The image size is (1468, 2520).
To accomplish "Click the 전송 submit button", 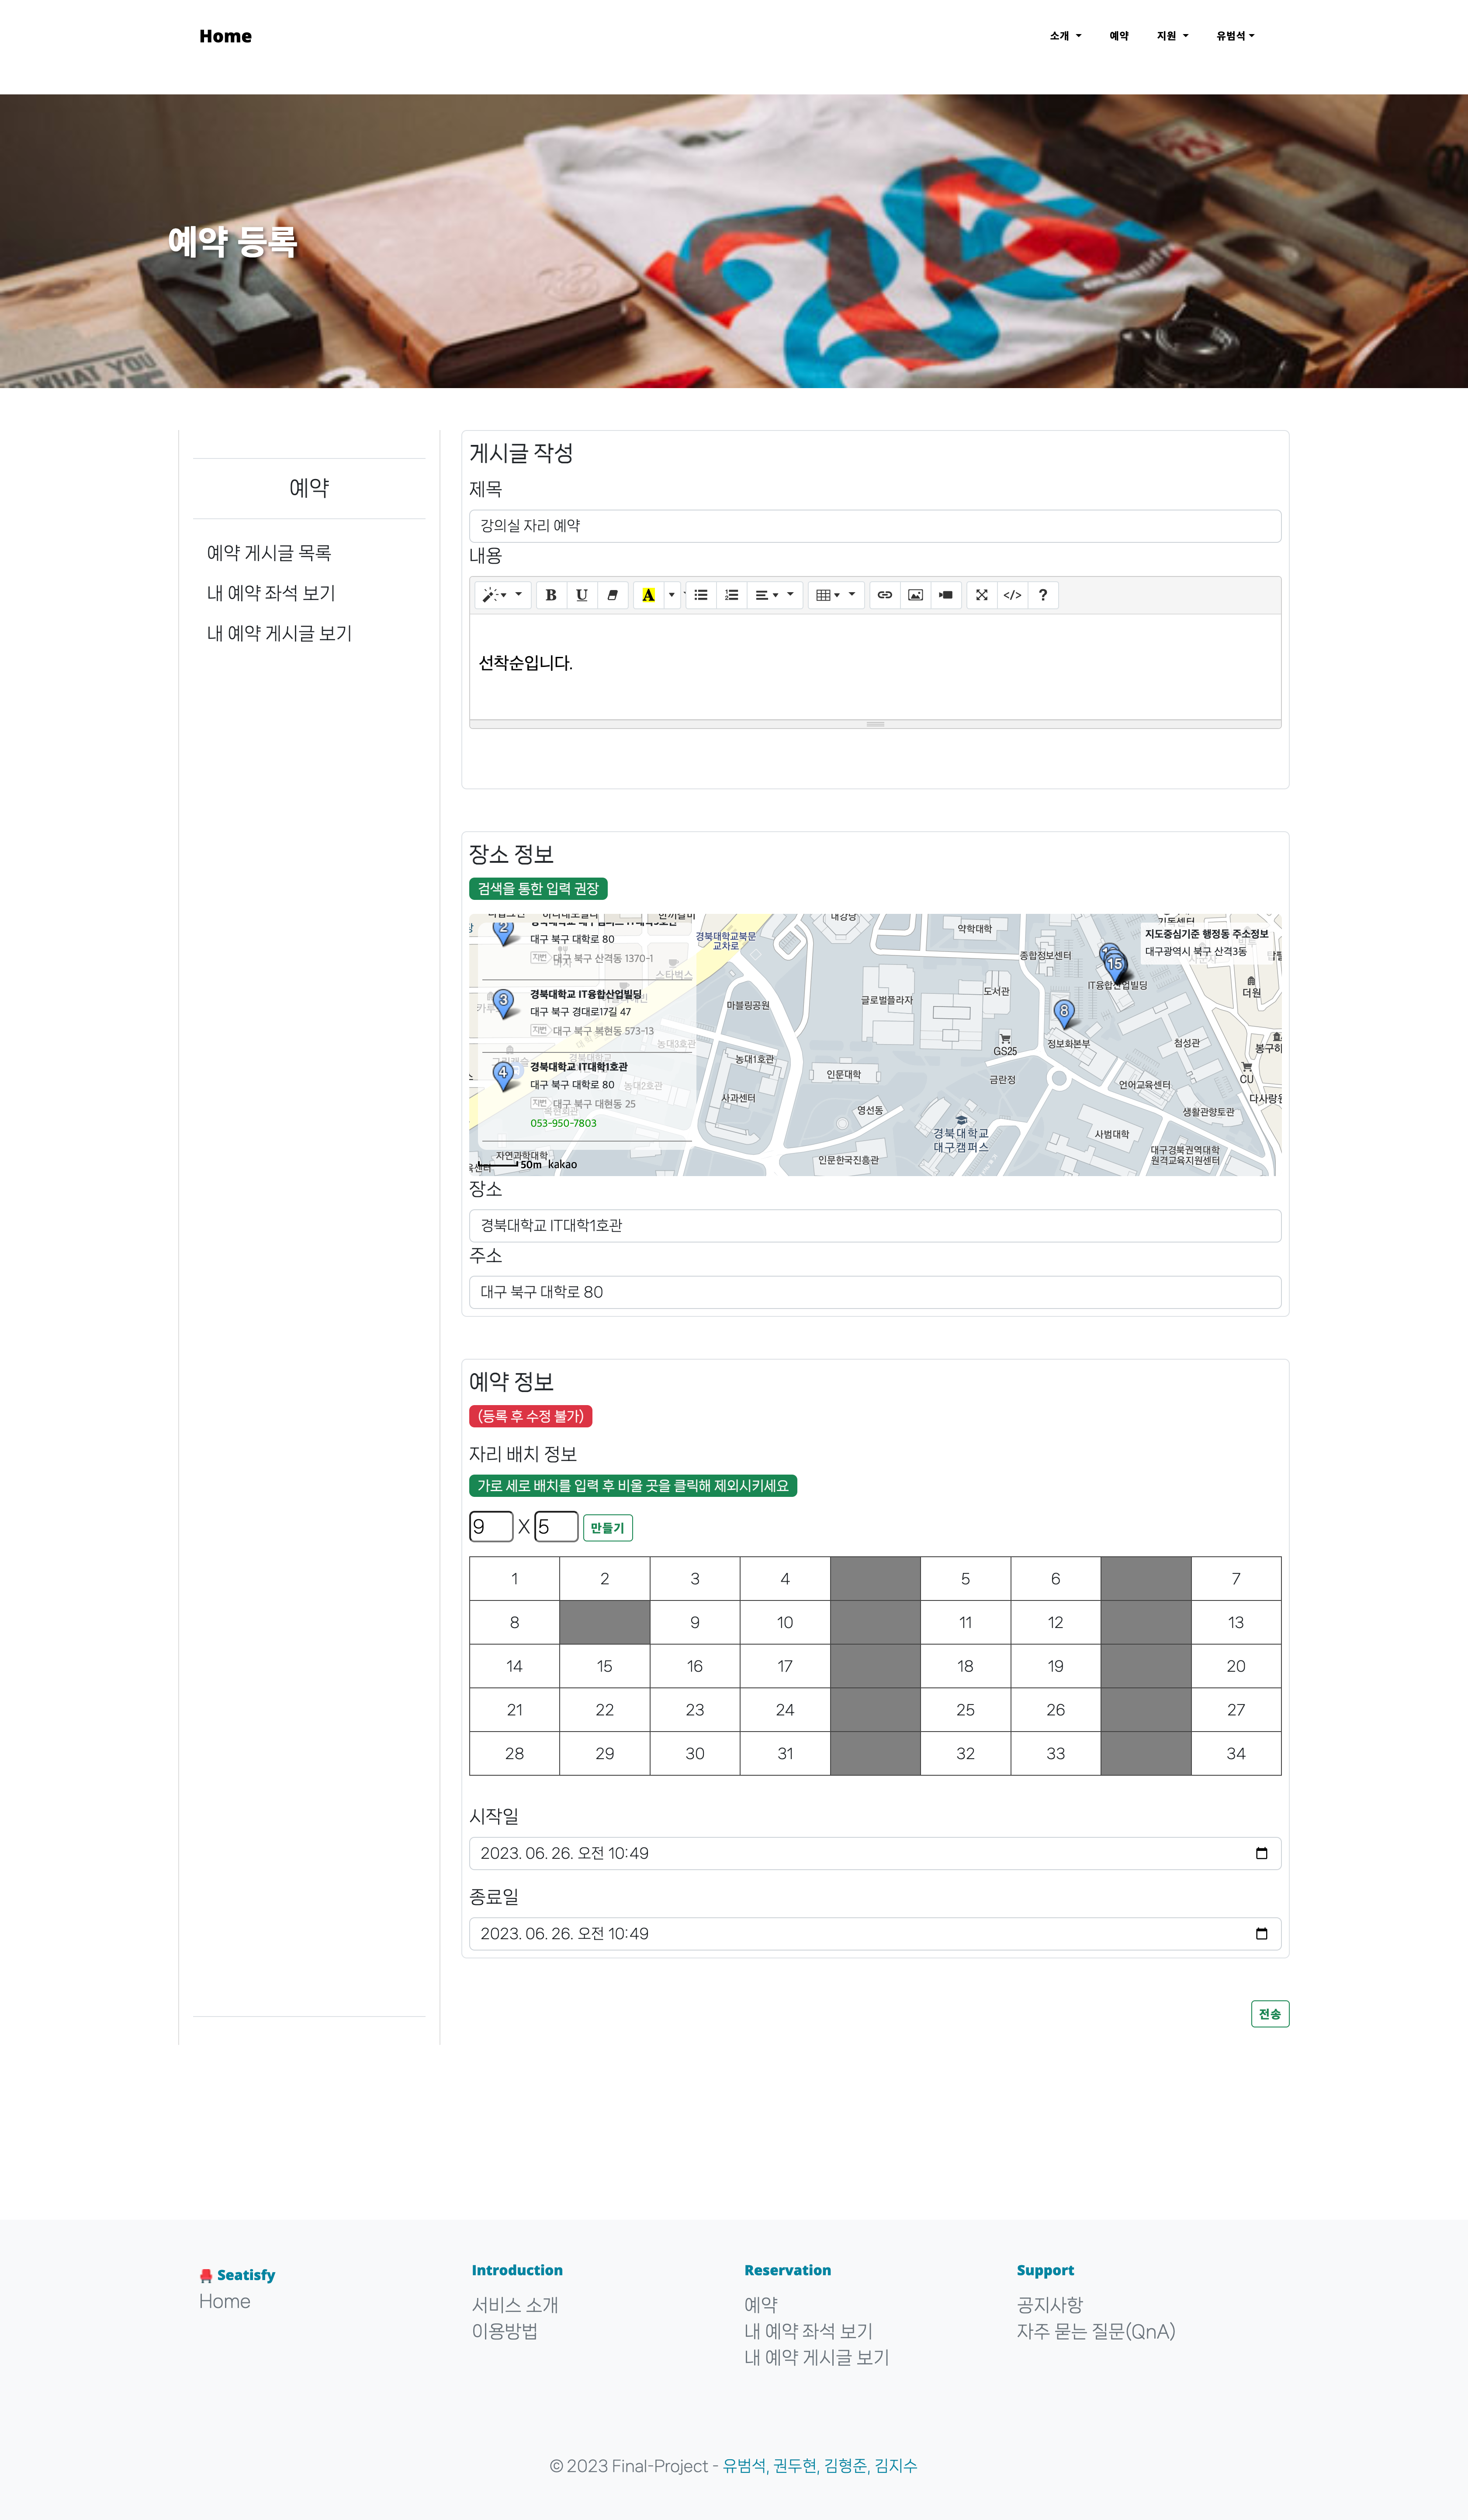I will [x=1269, y=2014].
